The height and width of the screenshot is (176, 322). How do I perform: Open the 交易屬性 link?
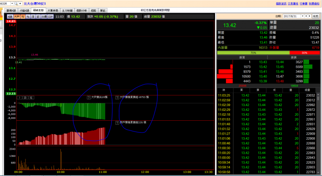click(293, 4)
